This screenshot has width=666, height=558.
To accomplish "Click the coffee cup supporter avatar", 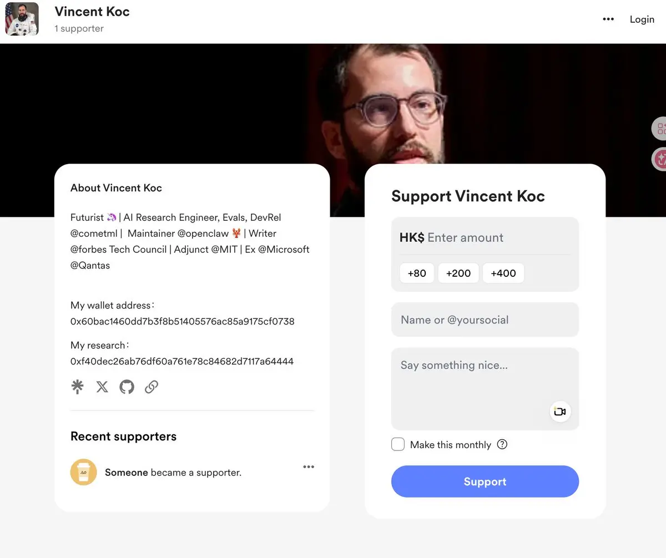I will (84, 473).
